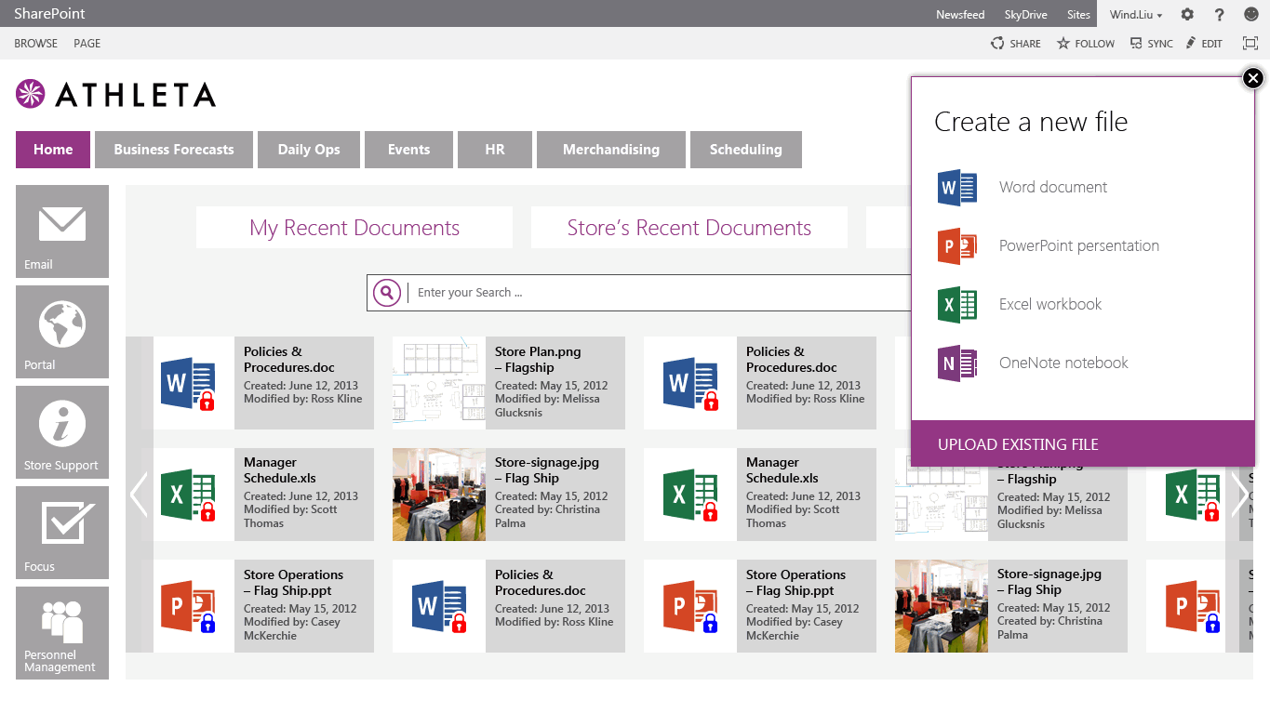This screenshot has width=1270, height=713.
Task: Open the Email tile in sidebar
Action: pyautogui.click(x=62, y=231)
